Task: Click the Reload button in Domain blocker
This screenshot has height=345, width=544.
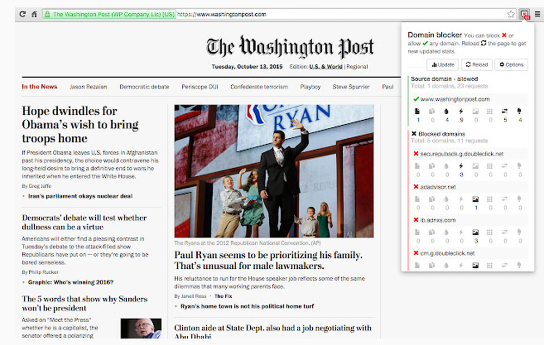Action: [477, 65]
